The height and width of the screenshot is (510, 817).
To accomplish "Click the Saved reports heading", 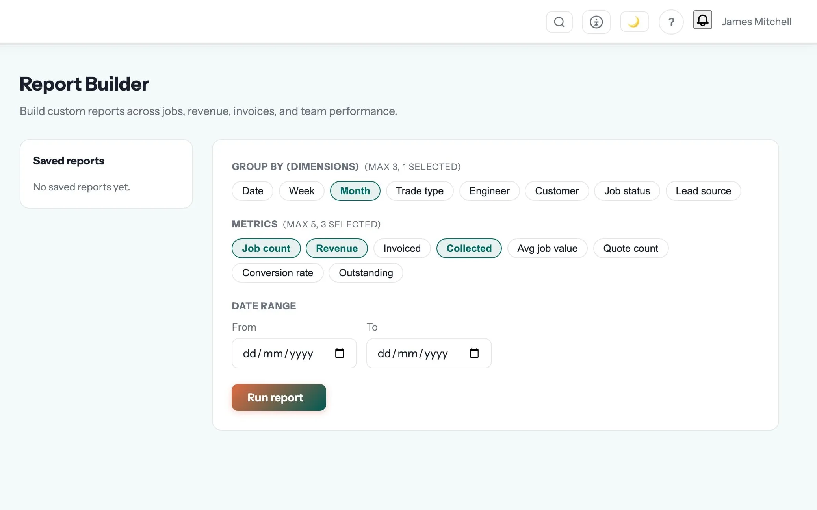I will (69, 161).
